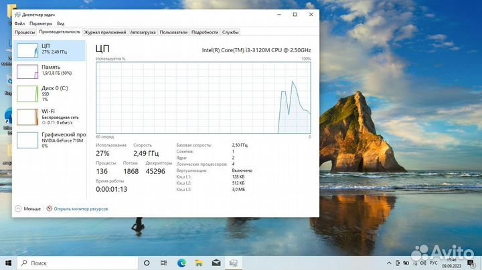
Task: Click the Intel Core i3-3120M CPU name
Action: coord(256,50)
